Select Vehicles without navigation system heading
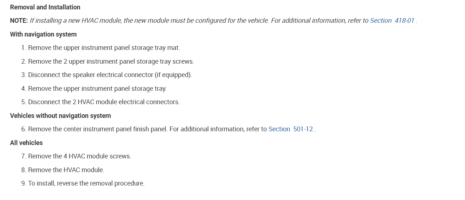The width and height of the screenshot is (465, 200). [x=60, y=116]
